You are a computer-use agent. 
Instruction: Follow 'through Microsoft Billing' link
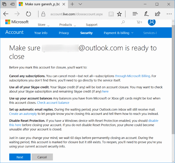point(132,76)
